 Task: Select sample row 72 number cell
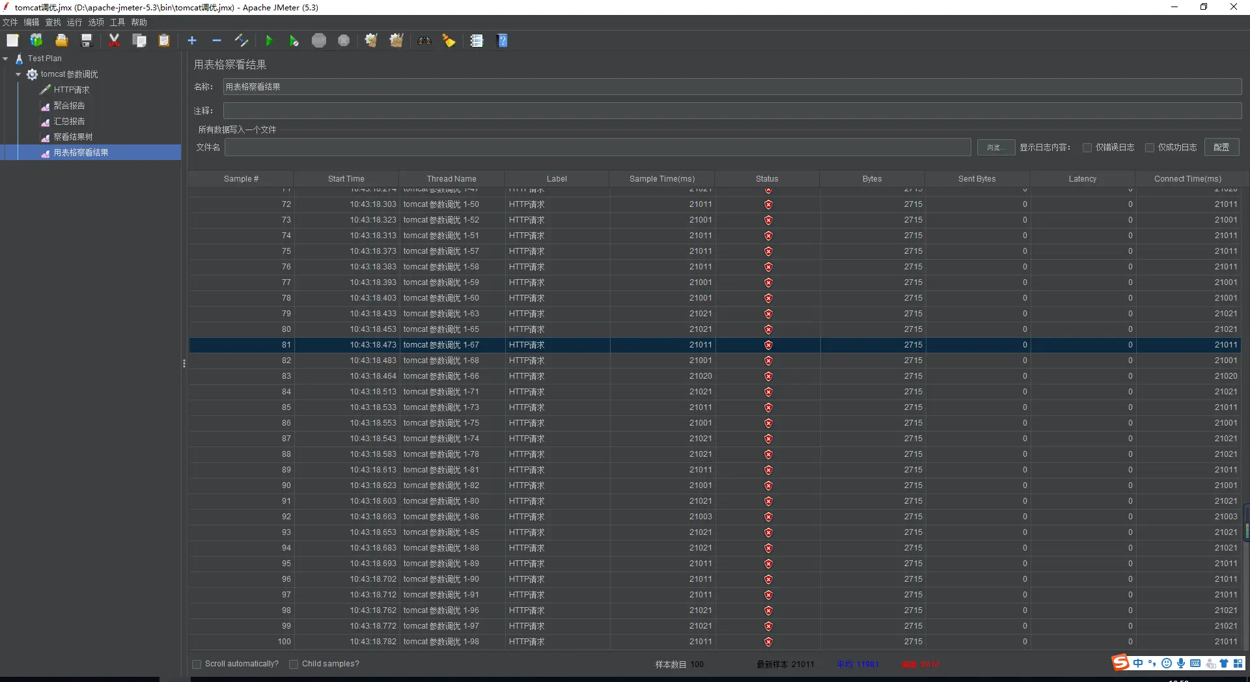[x=241, y=204]
